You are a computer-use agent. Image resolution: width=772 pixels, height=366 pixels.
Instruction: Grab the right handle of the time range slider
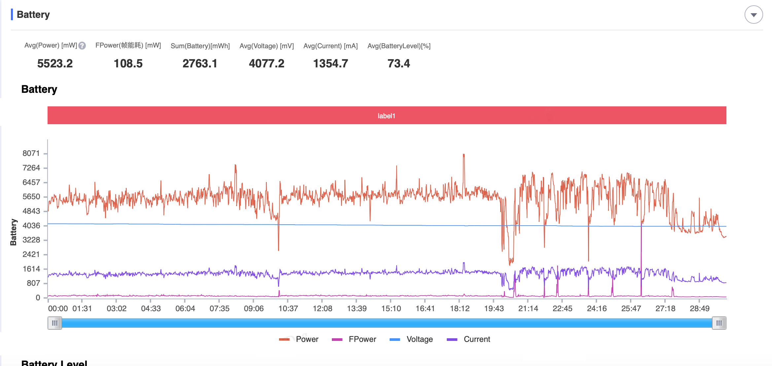[x=719, y=323]
